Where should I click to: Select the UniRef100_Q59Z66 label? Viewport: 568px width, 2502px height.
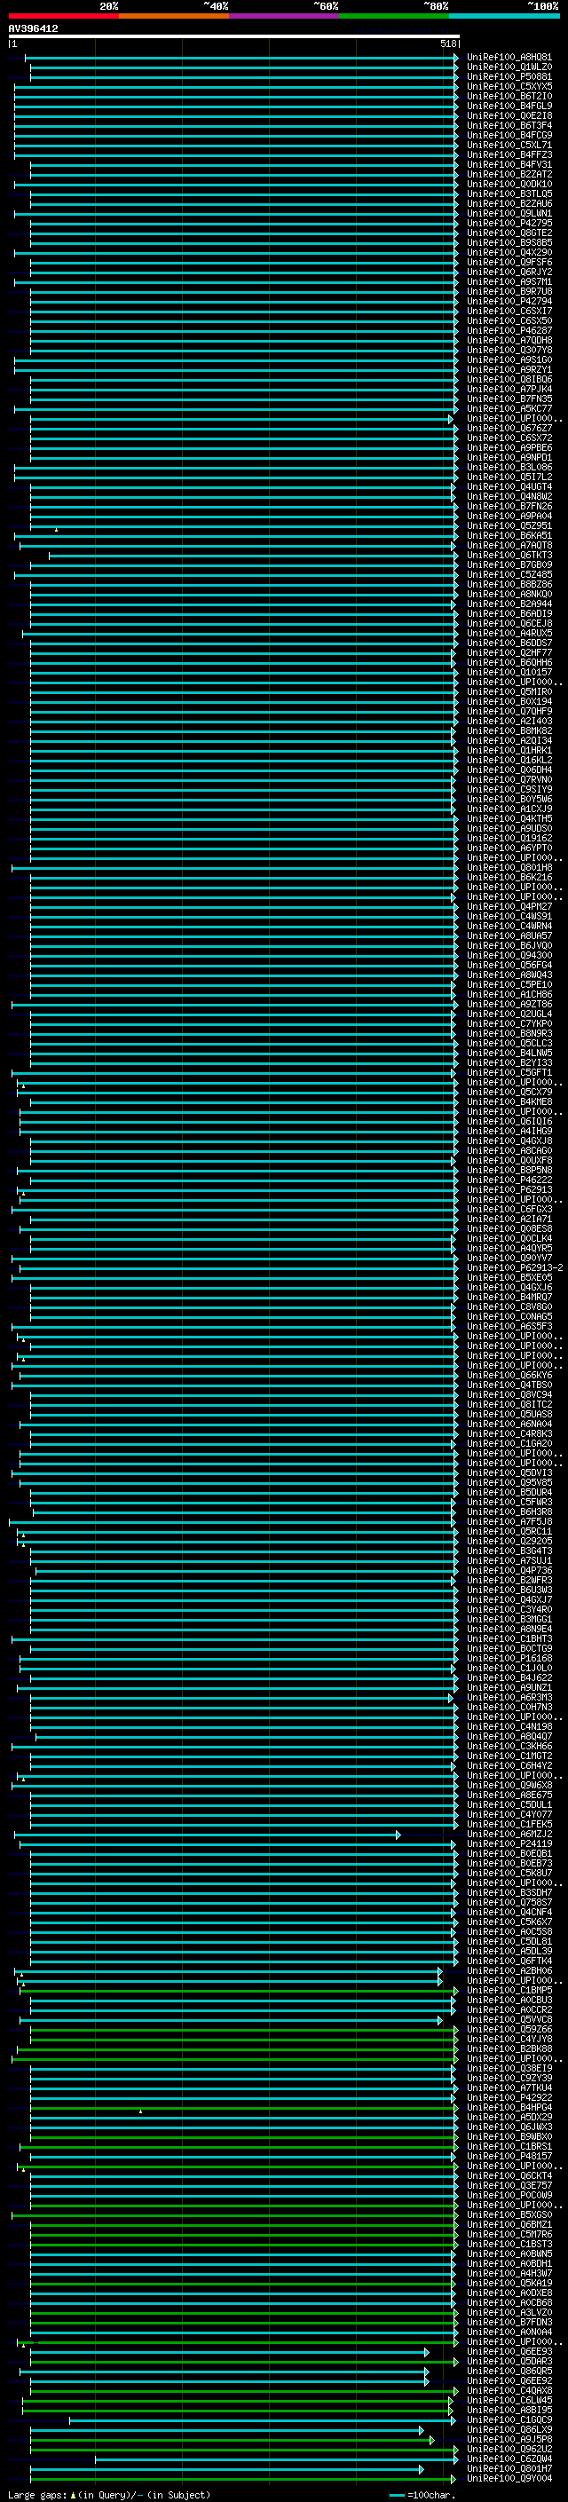509,2029
